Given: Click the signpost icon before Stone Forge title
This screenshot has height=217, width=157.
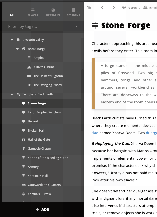Looking at the screenshot, I should [95, 26].
